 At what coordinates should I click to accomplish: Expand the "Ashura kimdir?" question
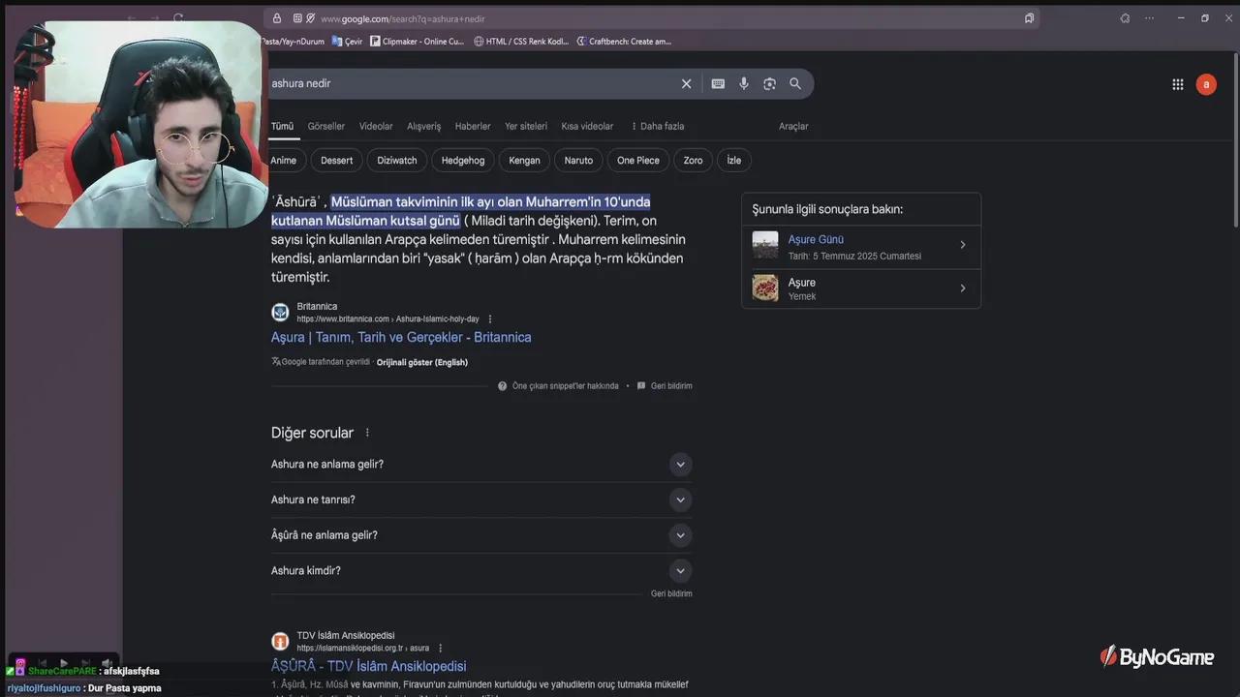pos(680,571)
